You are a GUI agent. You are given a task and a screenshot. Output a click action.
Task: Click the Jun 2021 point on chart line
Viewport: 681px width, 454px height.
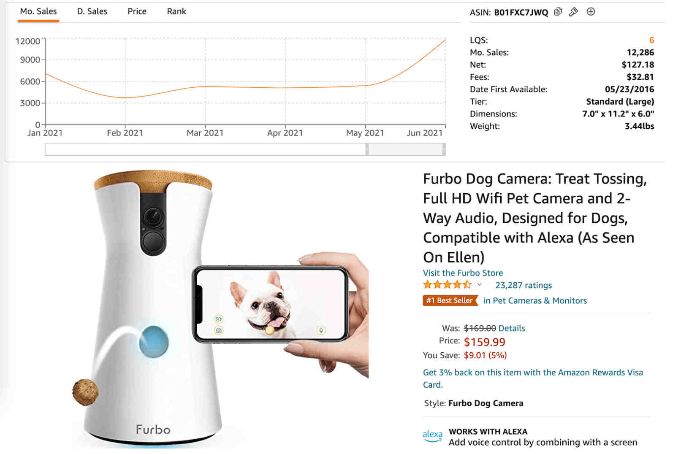click(x=445, y=40)
